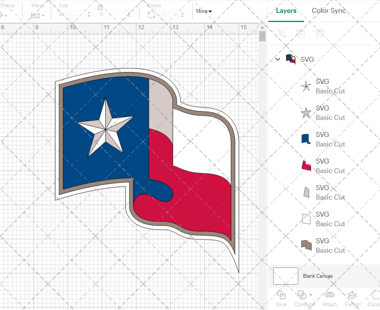Toggle the size aspect ratio lock
The height and width of the screenshot is (310, 380).
click(x=100, y=8)
